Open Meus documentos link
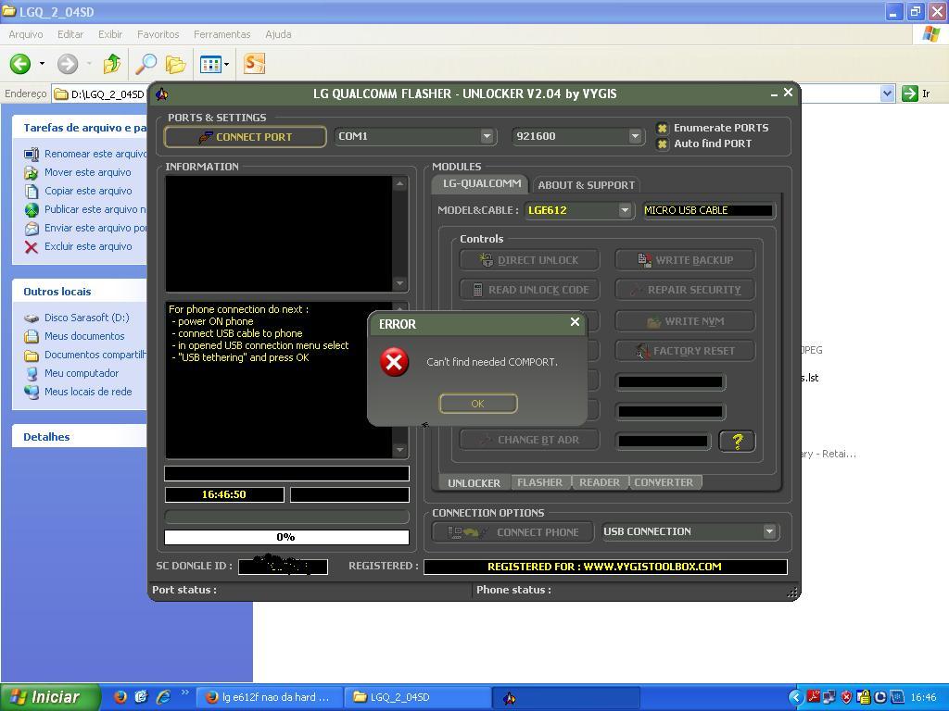949x711 pixels. click(x=84, y=336)
